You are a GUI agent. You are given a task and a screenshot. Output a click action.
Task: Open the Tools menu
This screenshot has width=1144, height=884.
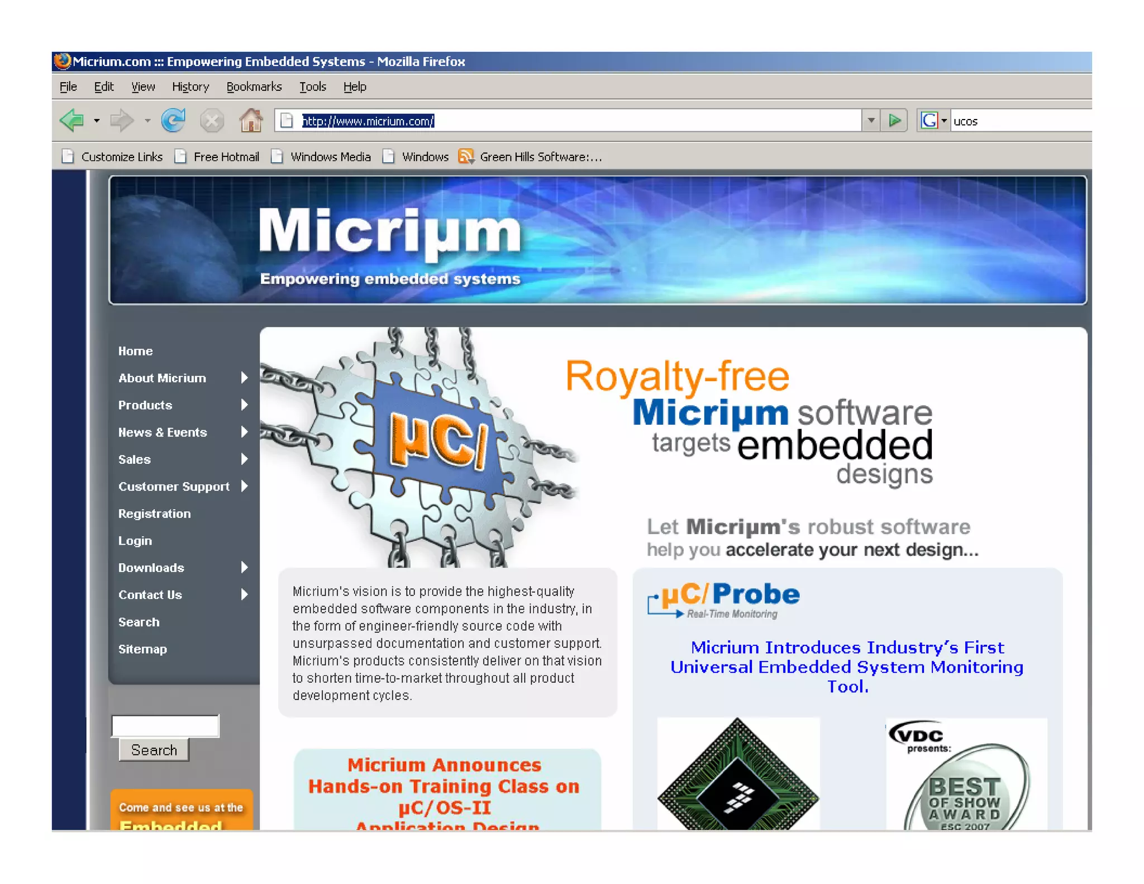[313, 87]
